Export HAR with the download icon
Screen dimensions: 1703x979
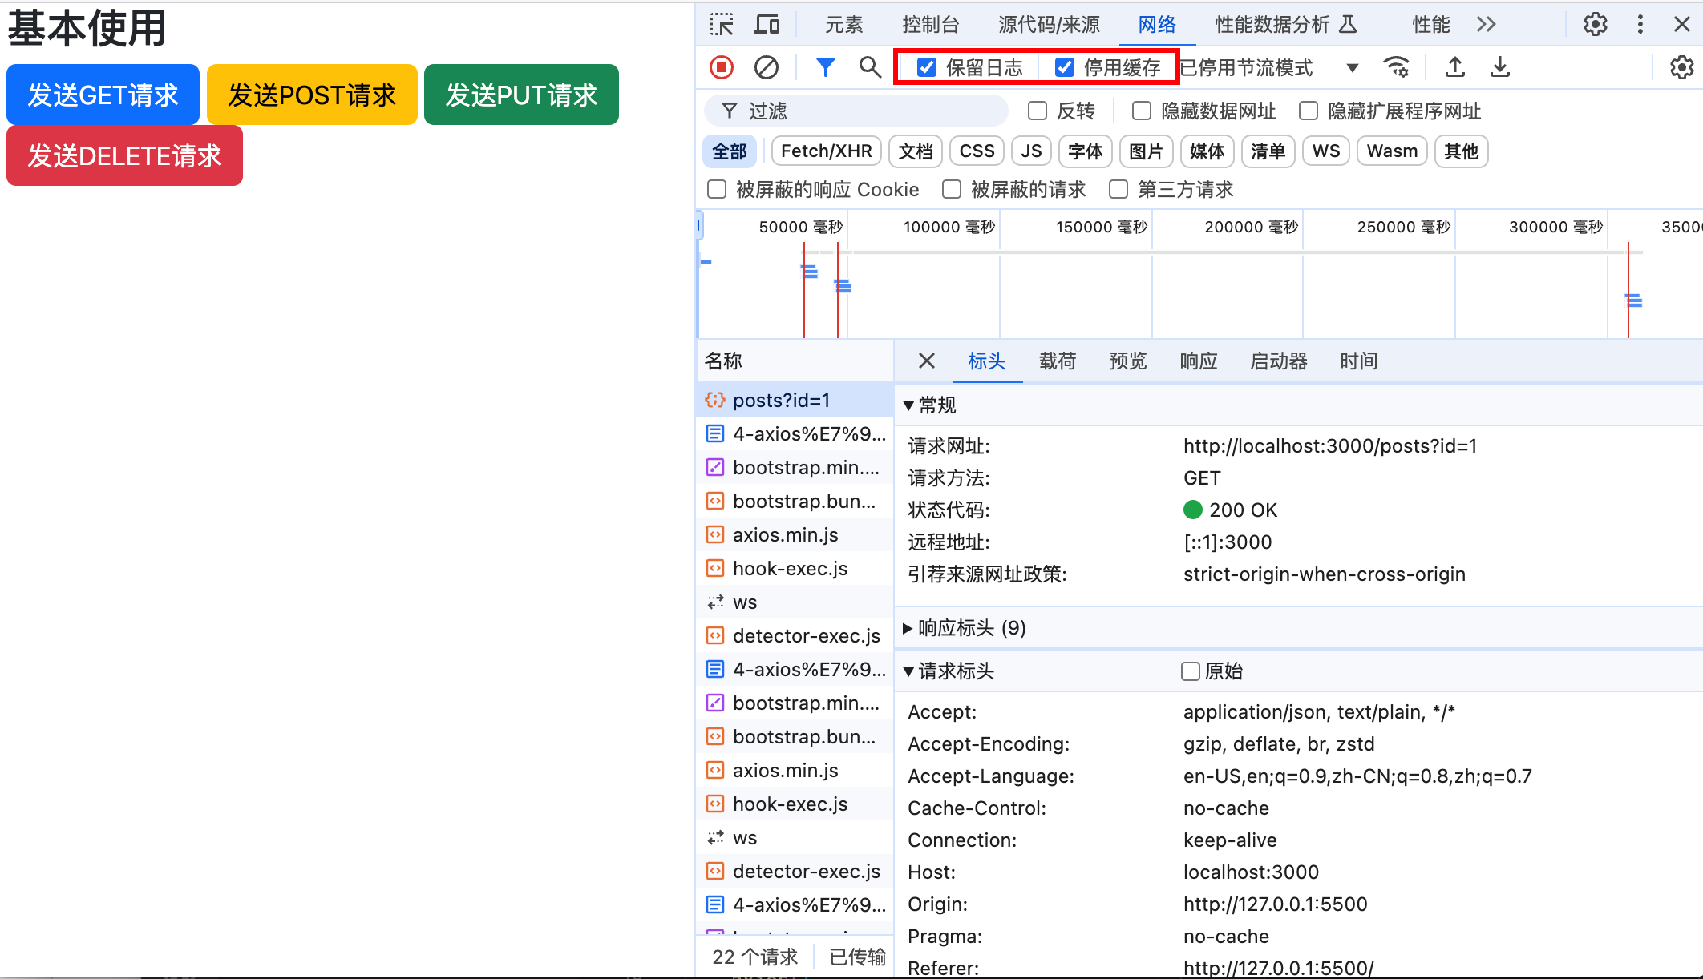click(x=1500, y=67)
